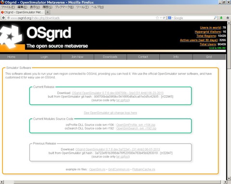Click the Hypergrid Visitors link

(x=208, y=32)
